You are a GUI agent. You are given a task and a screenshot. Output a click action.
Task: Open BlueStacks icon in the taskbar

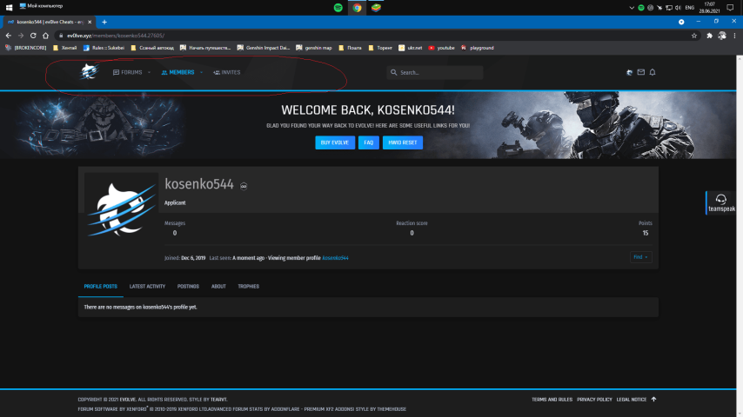[376, 8]
